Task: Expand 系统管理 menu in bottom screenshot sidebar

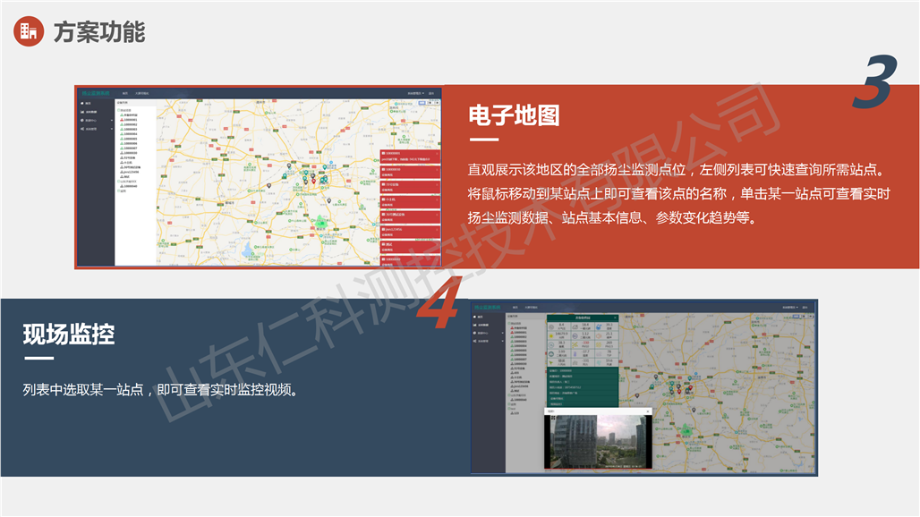Action: pos(488,341)
